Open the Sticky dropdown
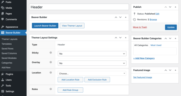The image size is (181, 96). 92,54
